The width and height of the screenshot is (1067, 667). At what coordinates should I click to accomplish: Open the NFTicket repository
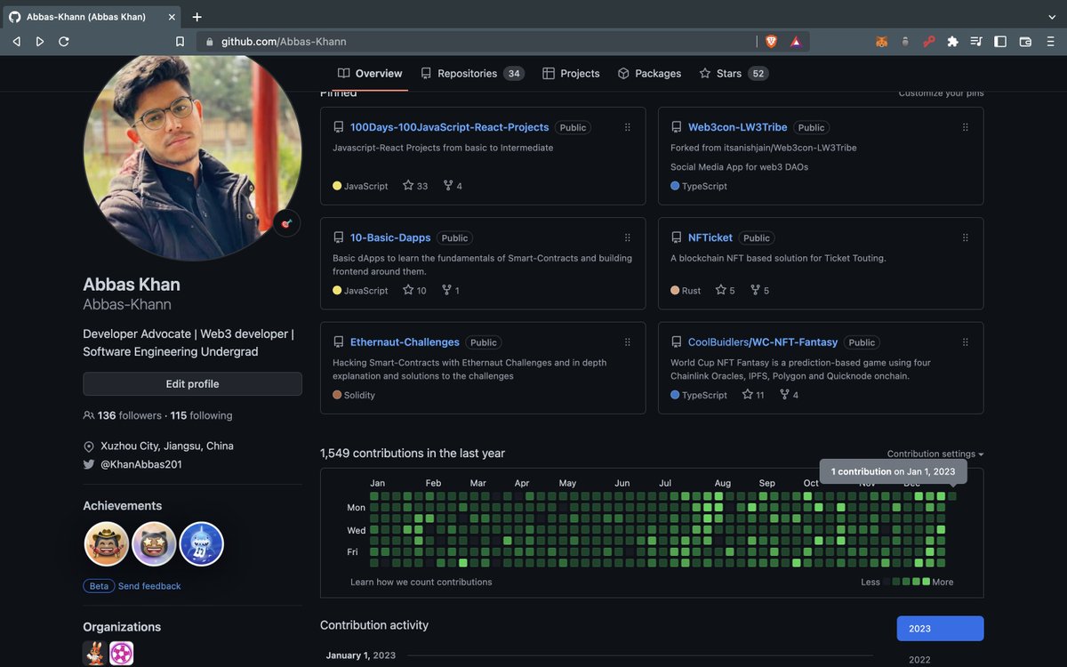click(x=710, y=237)
